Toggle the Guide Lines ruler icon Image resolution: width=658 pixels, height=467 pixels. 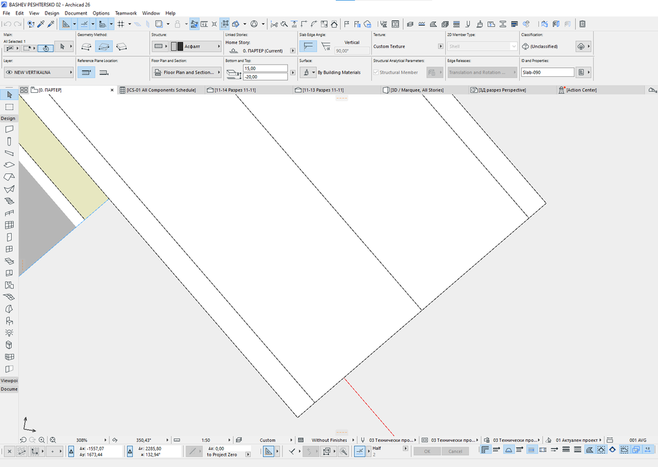[x=66, y=24]
